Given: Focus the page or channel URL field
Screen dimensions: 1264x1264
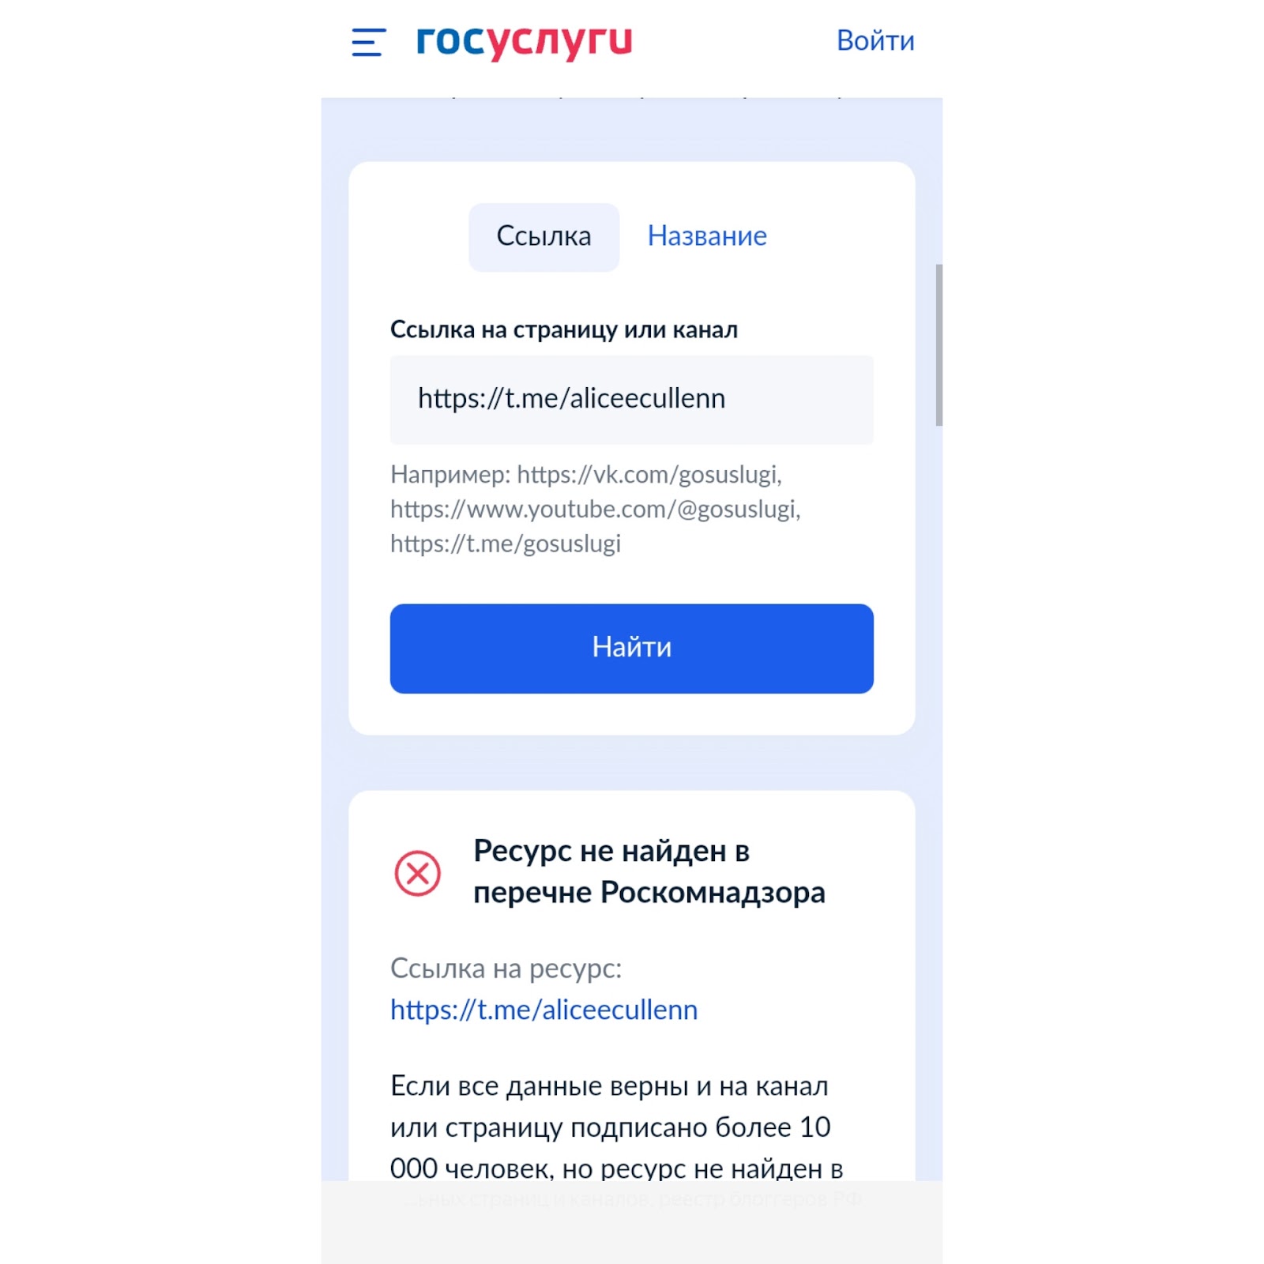Looking at the screenshot, I should (x=631, y=400).
